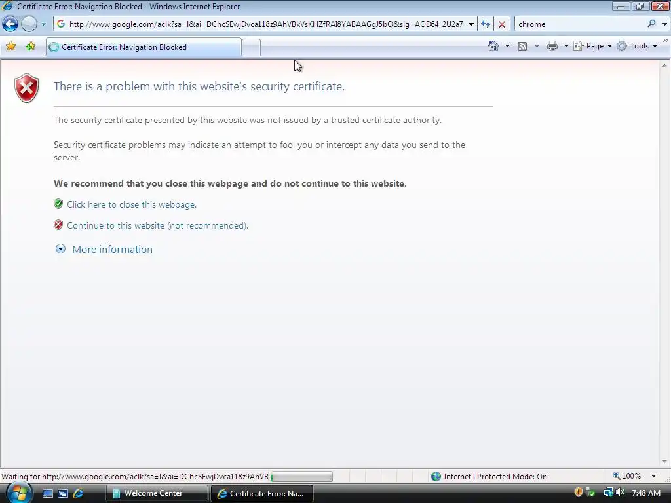Screen dimensions: 671x503
Task: Click the search box containing 'chrome'
Action: coord(580,24)
